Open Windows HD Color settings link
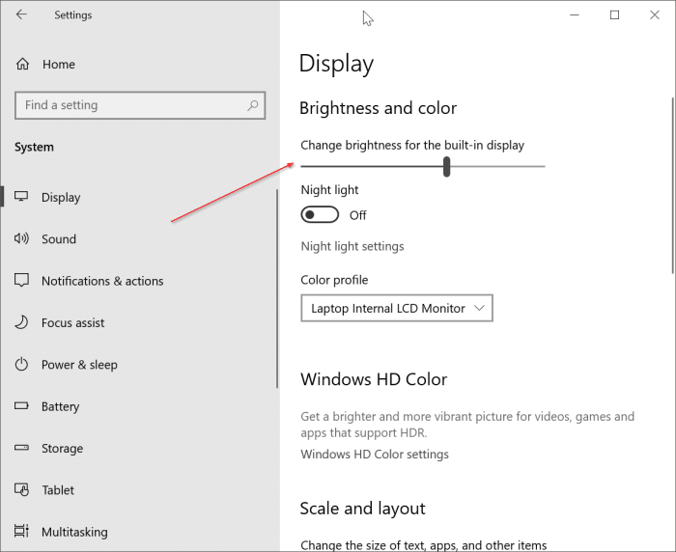This screenshot has width=676, height=552. 375,455
